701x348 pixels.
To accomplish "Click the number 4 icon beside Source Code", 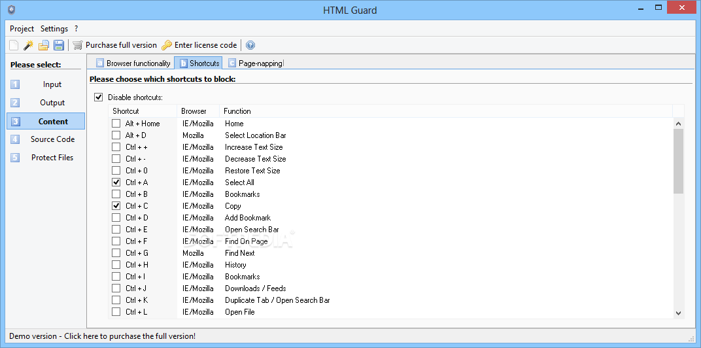I will tap(15, 139).
